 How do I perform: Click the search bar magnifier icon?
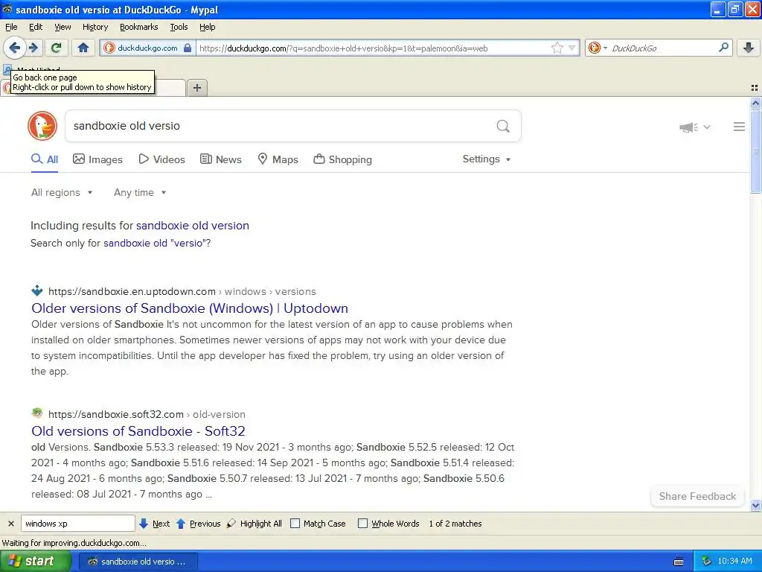pyautogui.click(x=723, y=48)
